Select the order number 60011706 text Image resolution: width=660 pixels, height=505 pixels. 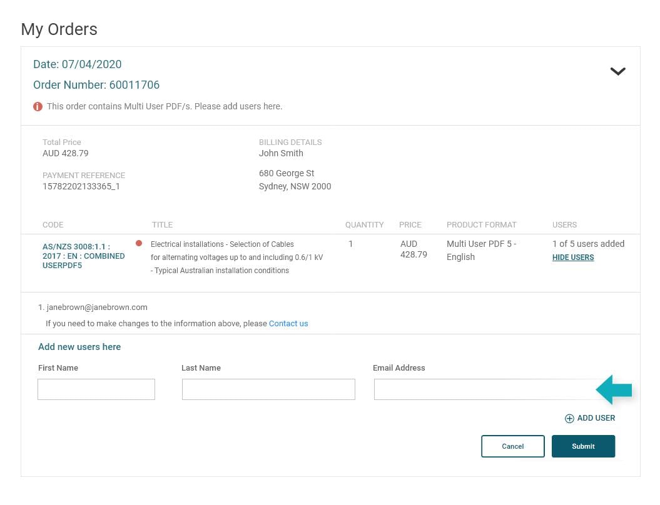click(x=96, y=85)
